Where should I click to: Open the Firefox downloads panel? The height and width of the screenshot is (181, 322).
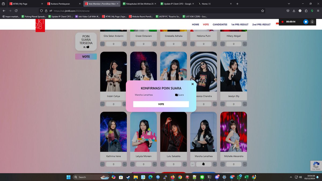tap(294, 11)
